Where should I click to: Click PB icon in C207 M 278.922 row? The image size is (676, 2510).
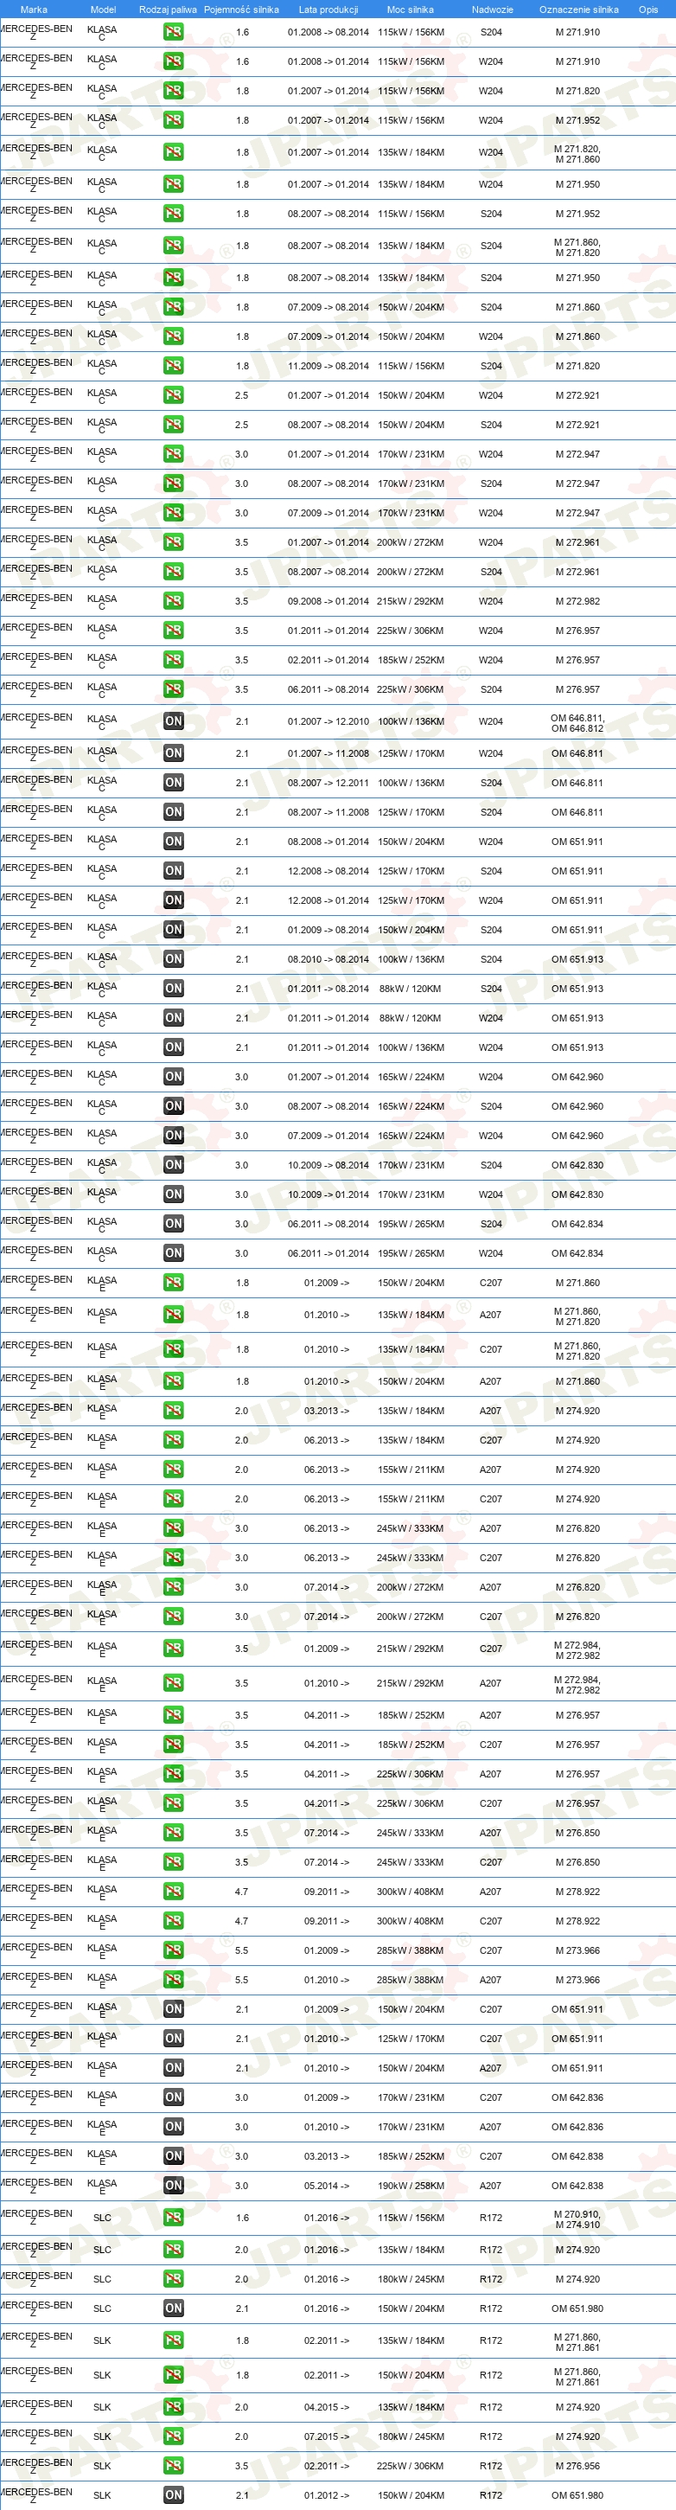[x=174, y=1920]
